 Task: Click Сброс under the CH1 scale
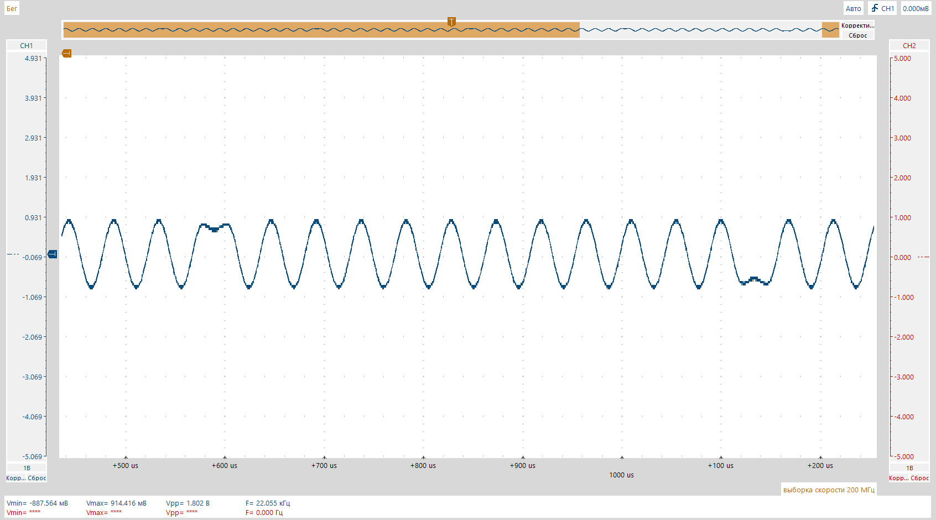pos(37,478)
